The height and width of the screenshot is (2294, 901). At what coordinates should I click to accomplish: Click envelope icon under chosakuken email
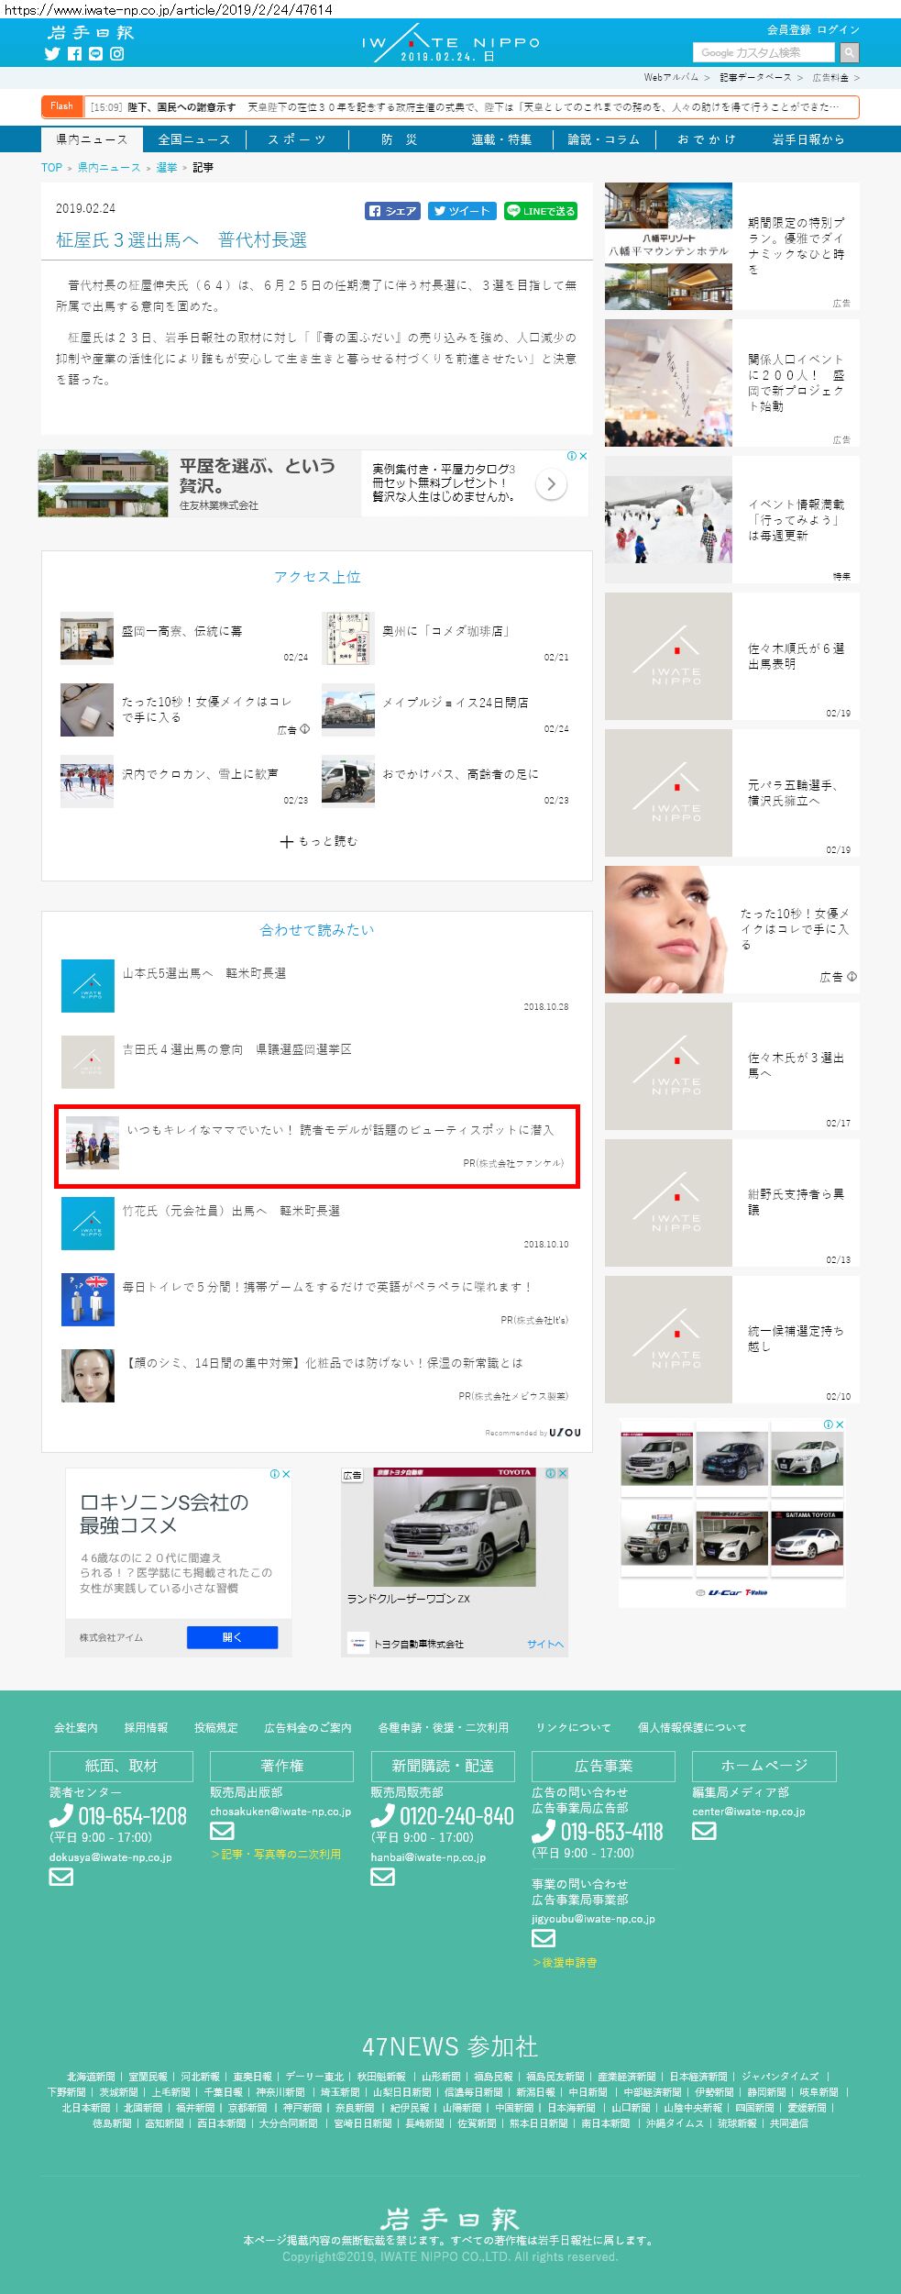222,1831
